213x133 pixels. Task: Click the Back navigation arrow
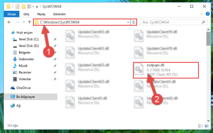click(9, 22)
